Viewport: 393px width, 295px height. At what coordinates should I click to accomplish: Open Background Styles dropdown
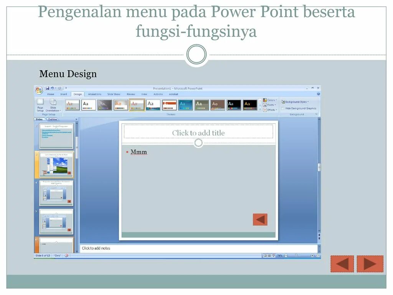point(295,102)
